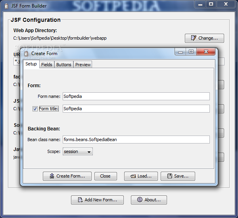Click the Form name input field
This screenshot has width=238, height=218.
tap(136, 96)
